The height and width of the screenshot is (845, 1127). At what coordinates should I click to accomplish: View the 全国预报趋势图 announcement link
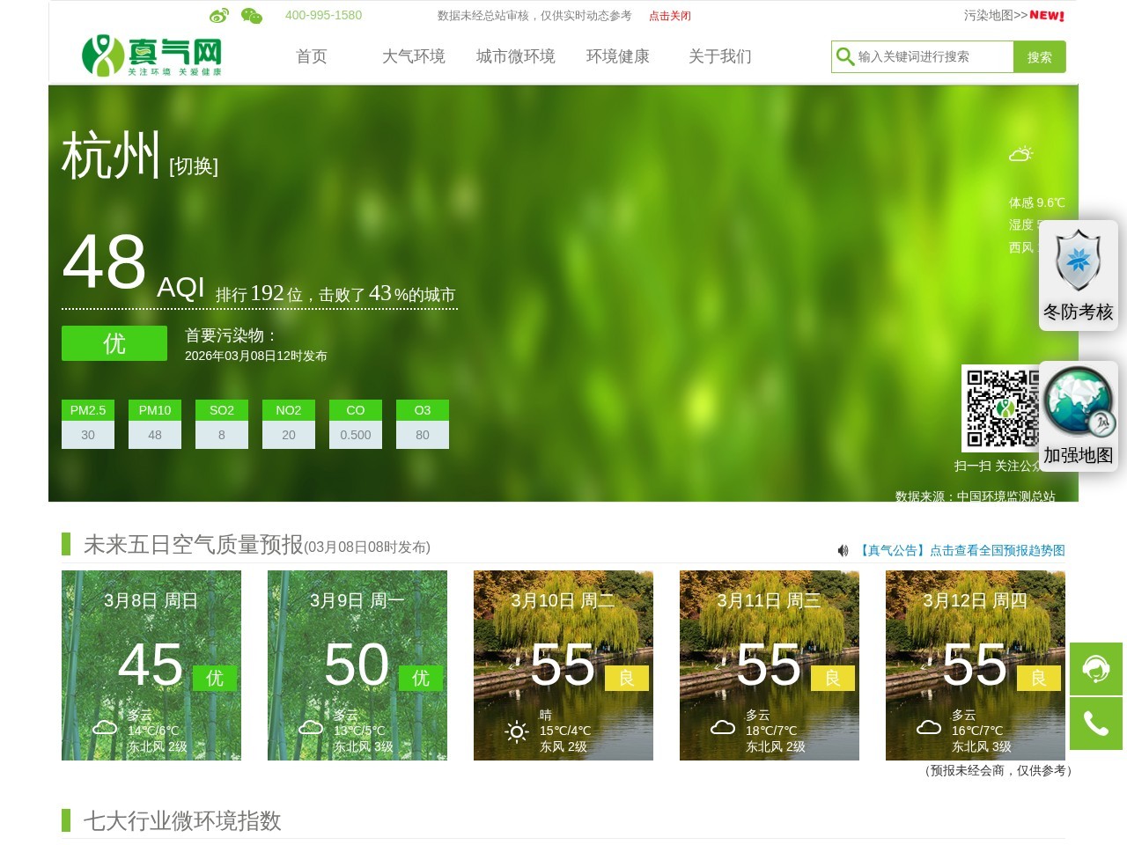961,550
